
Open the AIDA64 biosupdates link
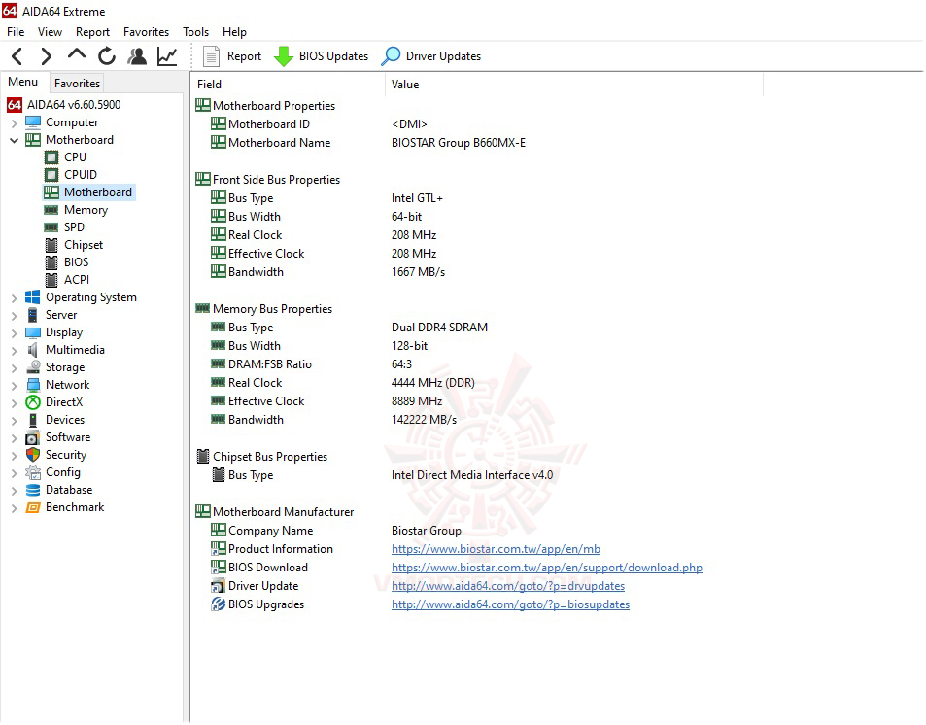coord(510,604)
